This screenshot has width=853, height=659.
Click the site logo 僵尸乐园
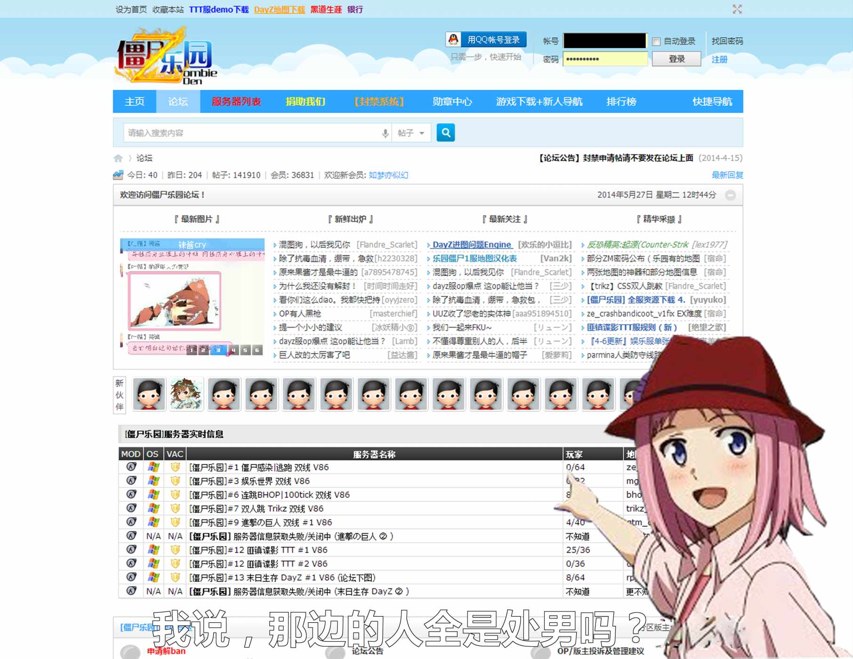(166, 55)
